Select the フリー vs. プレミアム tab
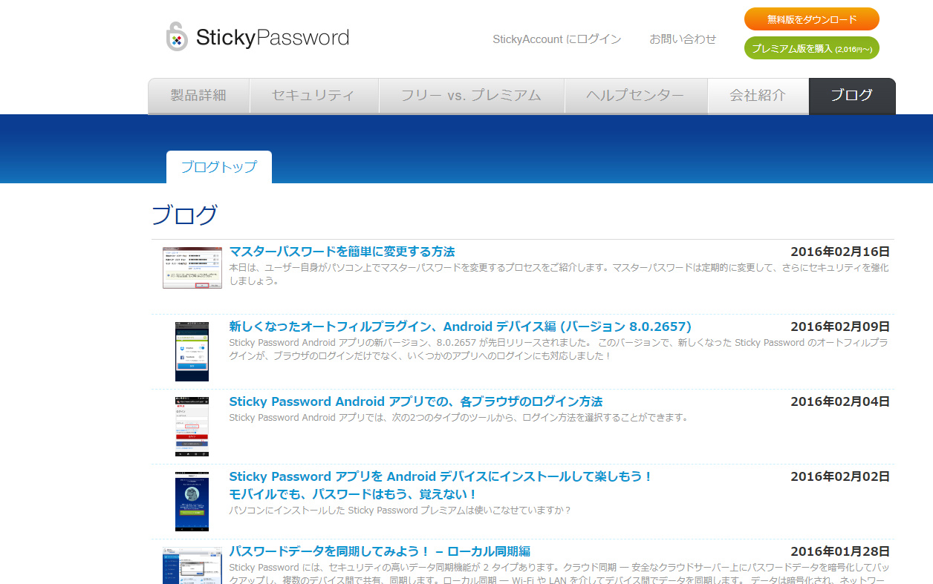This screenshot has width=933, height=584. coord(471,96)
